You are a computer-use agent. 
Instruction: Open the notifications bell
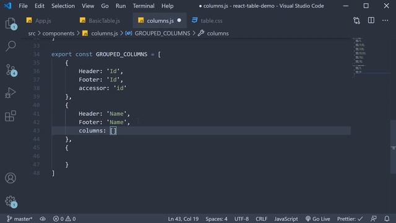pos(387,219)
